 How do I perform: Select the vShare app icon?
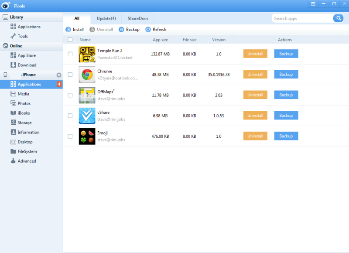(87, 116)
